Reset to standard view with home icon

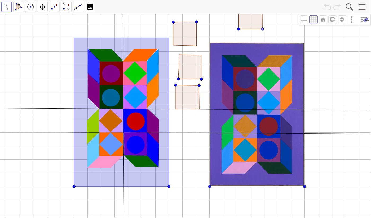(323, 20)
